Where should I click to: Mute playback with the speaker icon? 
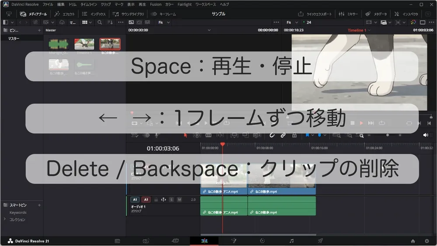click(426, 135)
